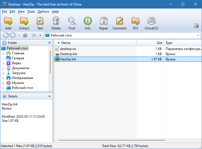Open the navigation history dropdown arrow
This screenshot has width=202, height=149.
19,35
